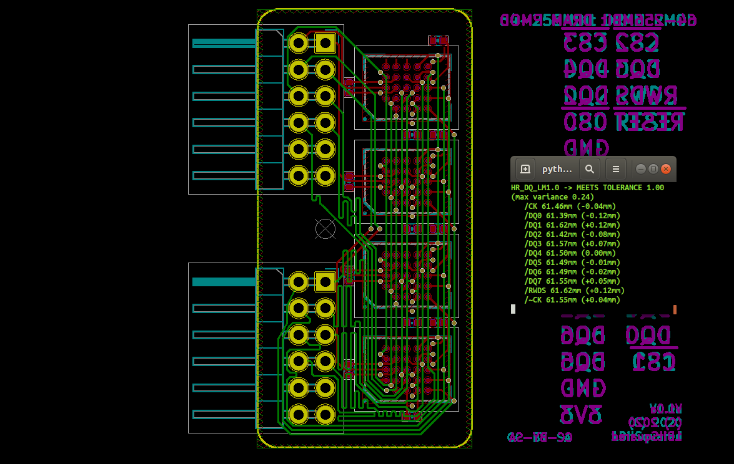
Task: Click the mirrored 'V0.0' version silkscreen text
Action: [665, 409]
